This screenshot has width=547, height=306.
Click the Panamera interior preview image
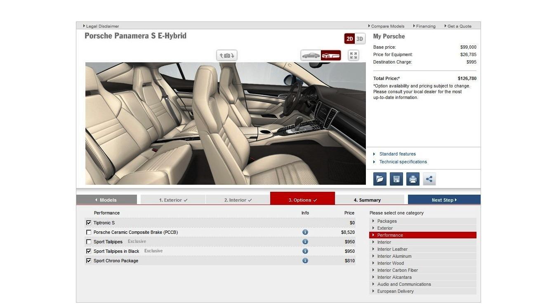coord(225,123)
